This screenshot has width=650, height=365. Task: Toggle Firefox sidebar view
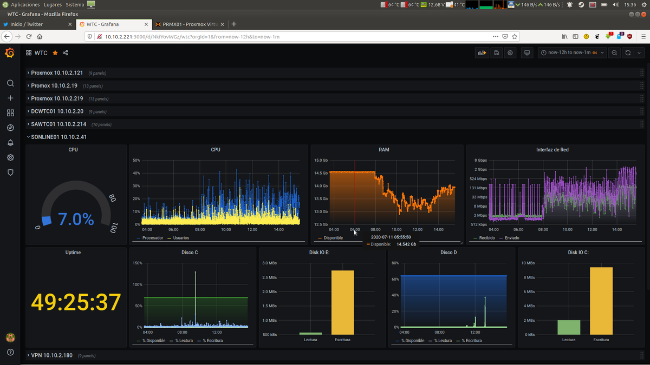[575, 37]
